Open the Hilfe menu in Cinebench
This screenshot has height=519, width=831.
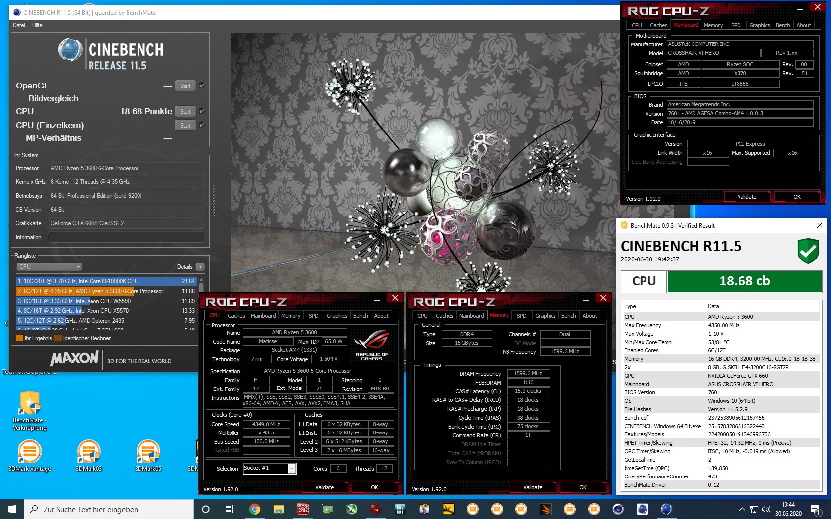click(37, 25)
